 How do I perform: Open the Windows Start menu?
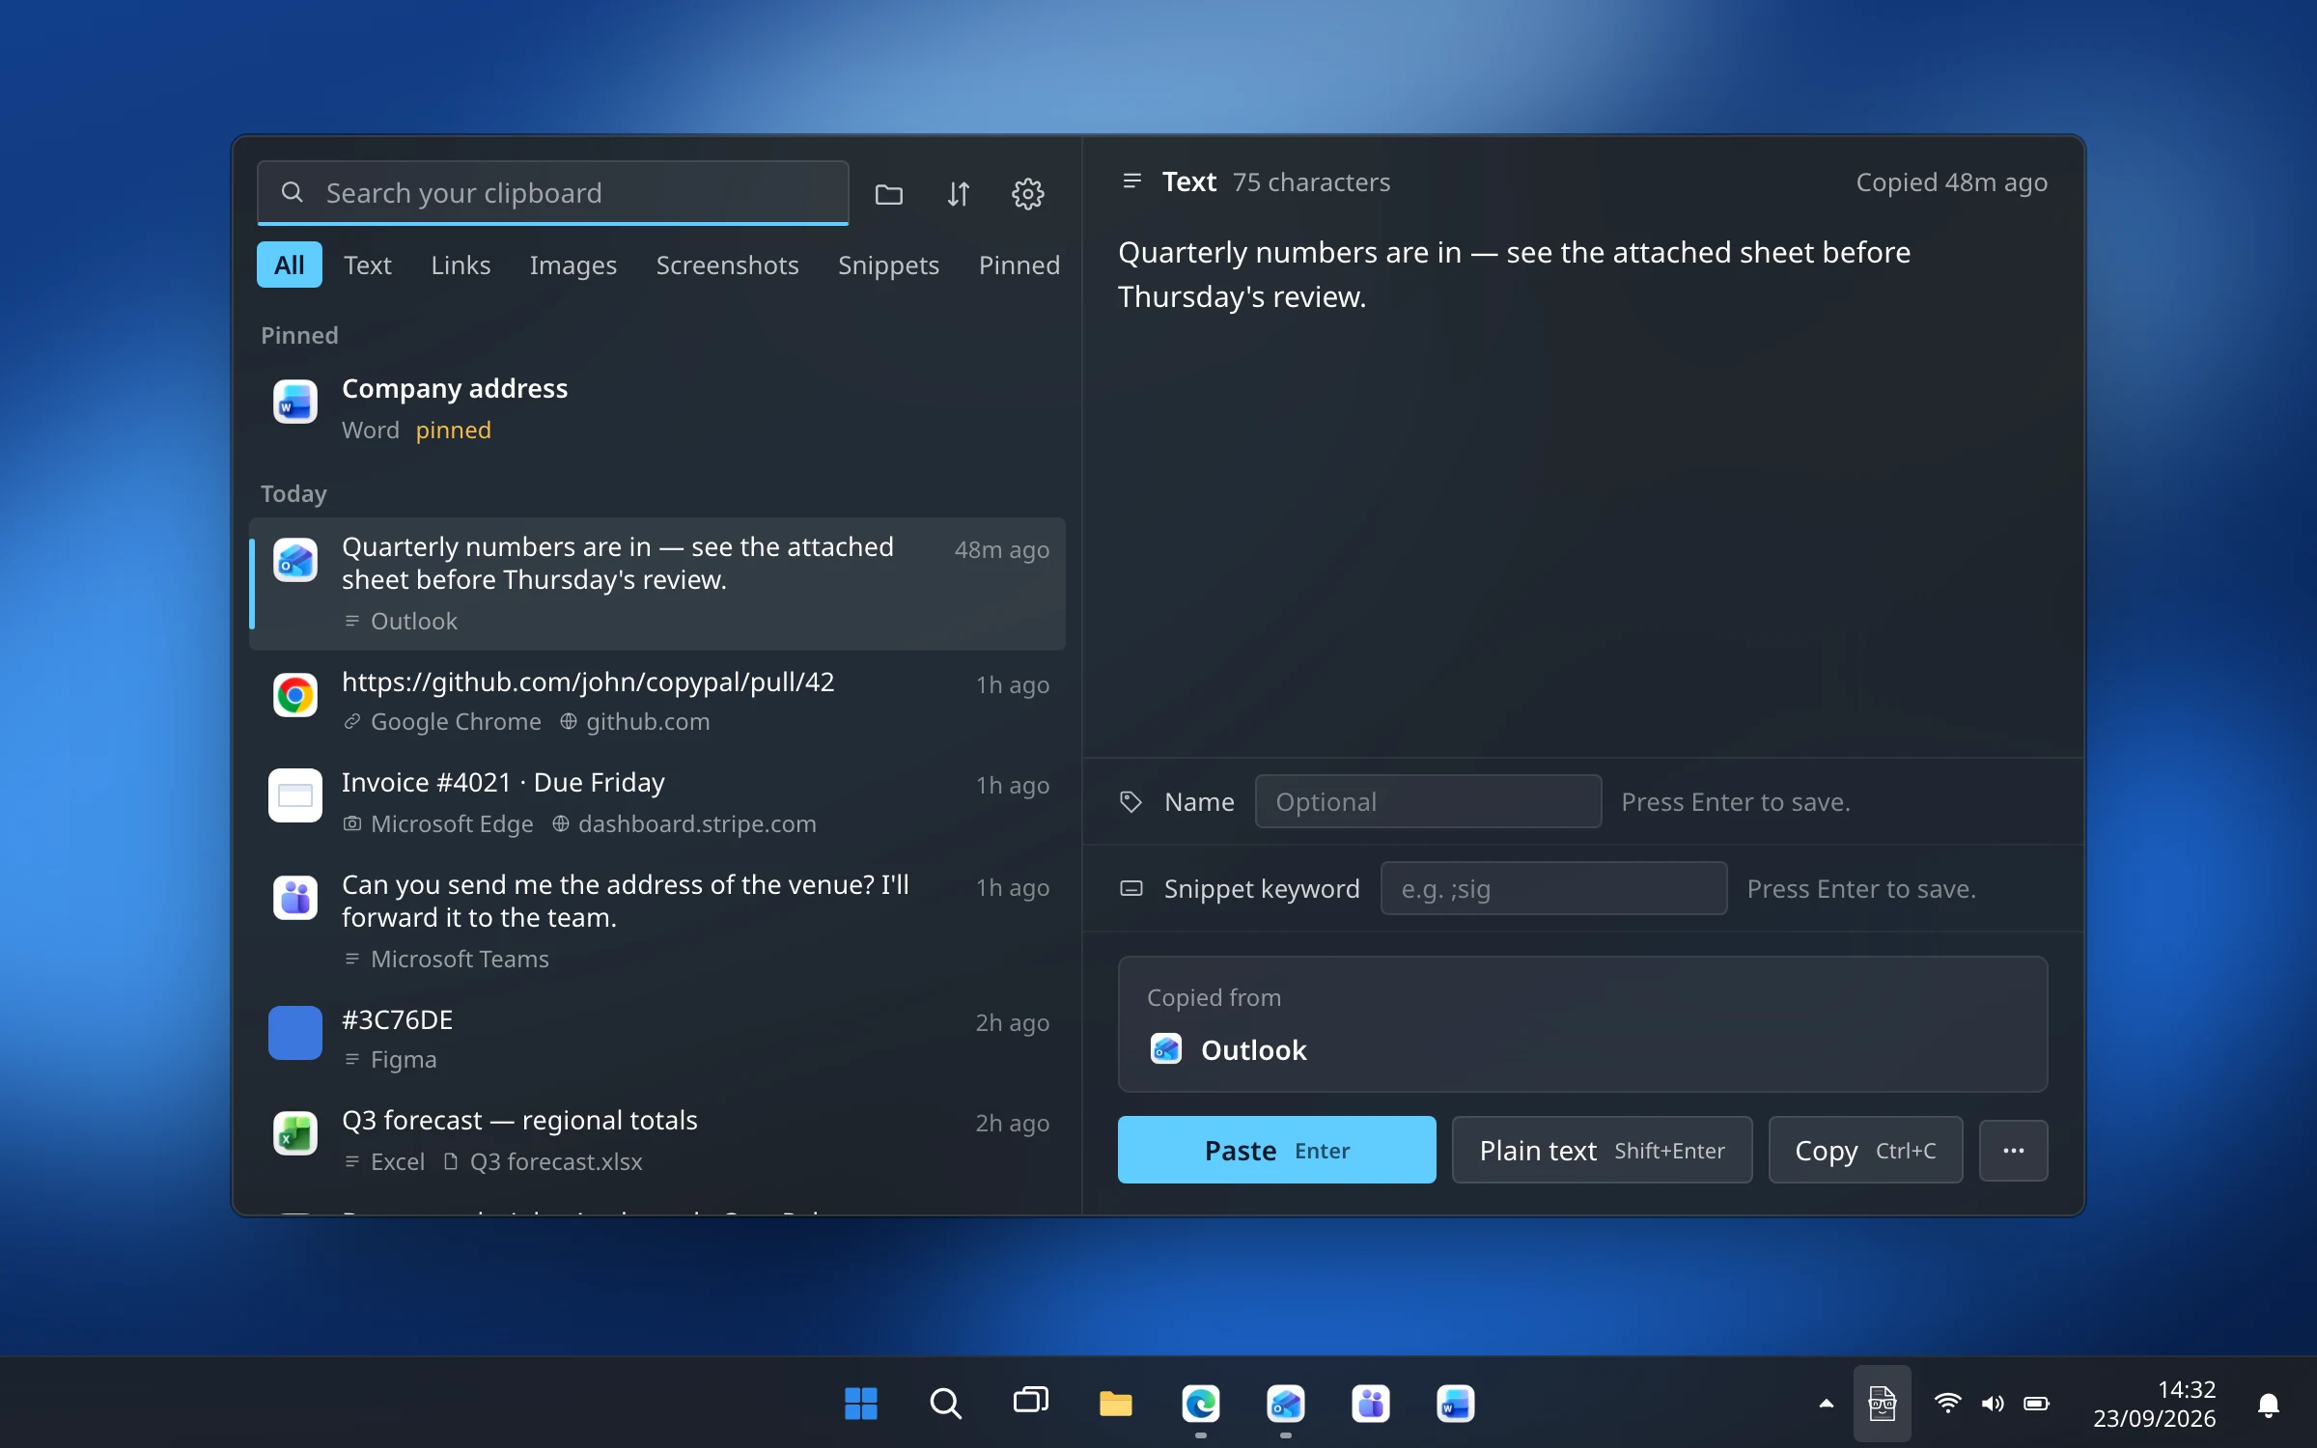(x=860, y=1404)
